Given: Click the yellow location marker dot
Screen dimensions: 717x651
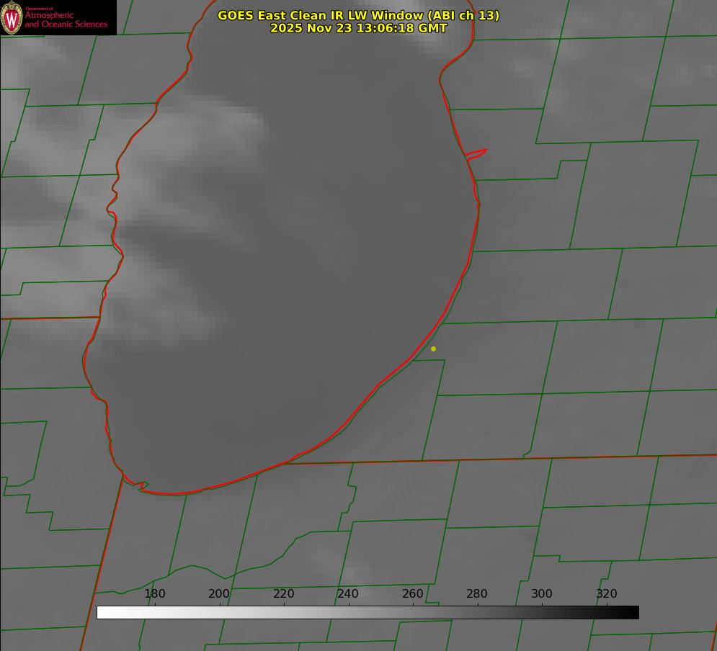Looking at the screenshot, I should click(x=433, y=349).
